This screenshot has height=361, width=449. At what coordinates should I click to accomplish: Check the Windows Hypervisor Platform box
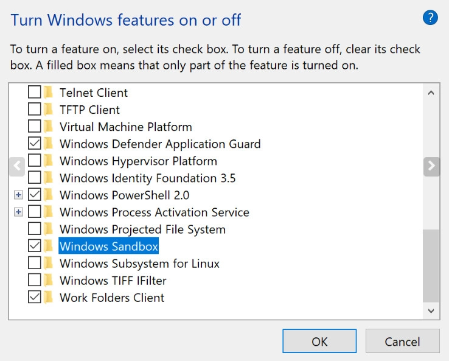click(x=35, y=161)
